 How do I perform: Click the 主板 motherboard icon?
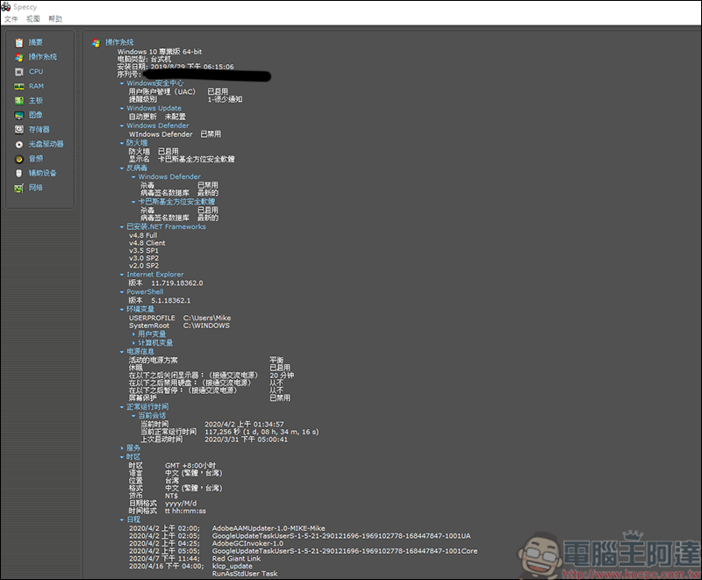18,101
